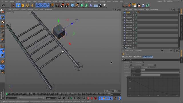Adjust the Width slider
Image resolution: width=183 pixels, height=103 pixels.
pos(160,75)
